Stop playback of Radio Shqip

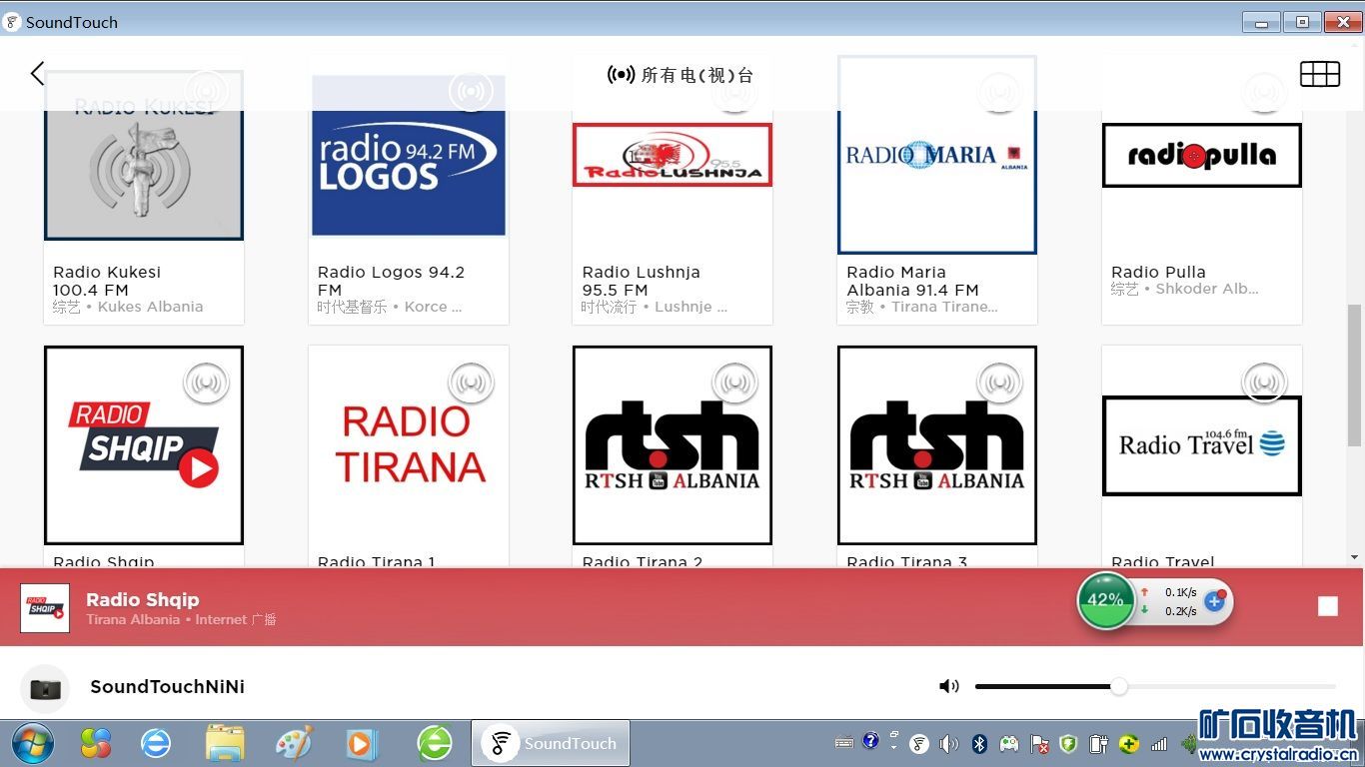coord(1327,606)
